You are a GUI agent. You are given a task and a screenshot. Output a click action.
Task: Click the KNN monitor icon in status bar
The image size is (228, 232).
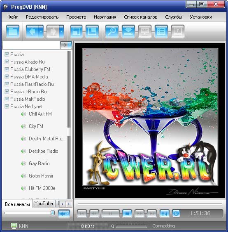coord(14,226)
